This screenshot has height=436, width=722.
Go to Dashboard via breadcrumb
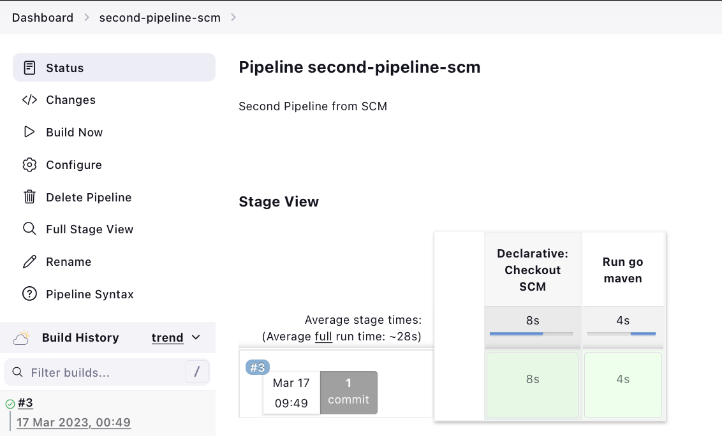42,17
